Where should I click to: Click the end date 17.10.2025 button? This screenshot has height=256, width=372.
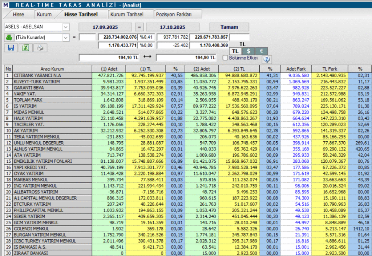coord(173,27)
